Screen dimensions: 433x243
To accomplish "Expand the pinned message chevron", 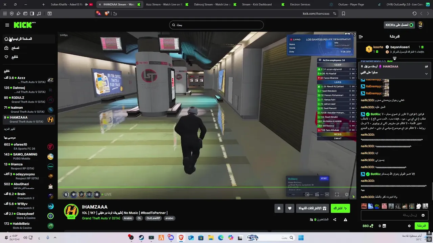I will point(426,74).
